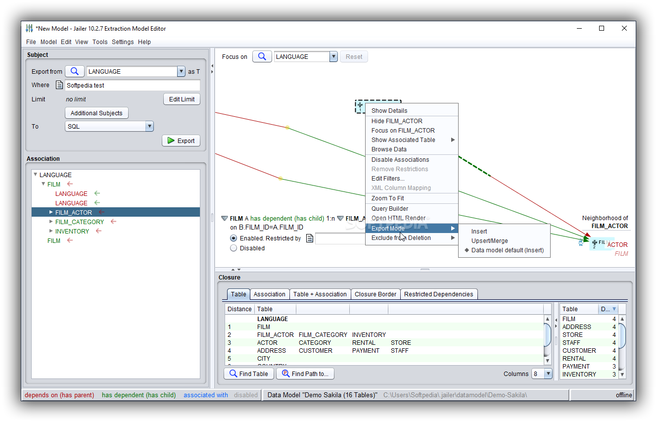
Task: Expand left panel using split-pane right arrow
Action: point(212,72)
